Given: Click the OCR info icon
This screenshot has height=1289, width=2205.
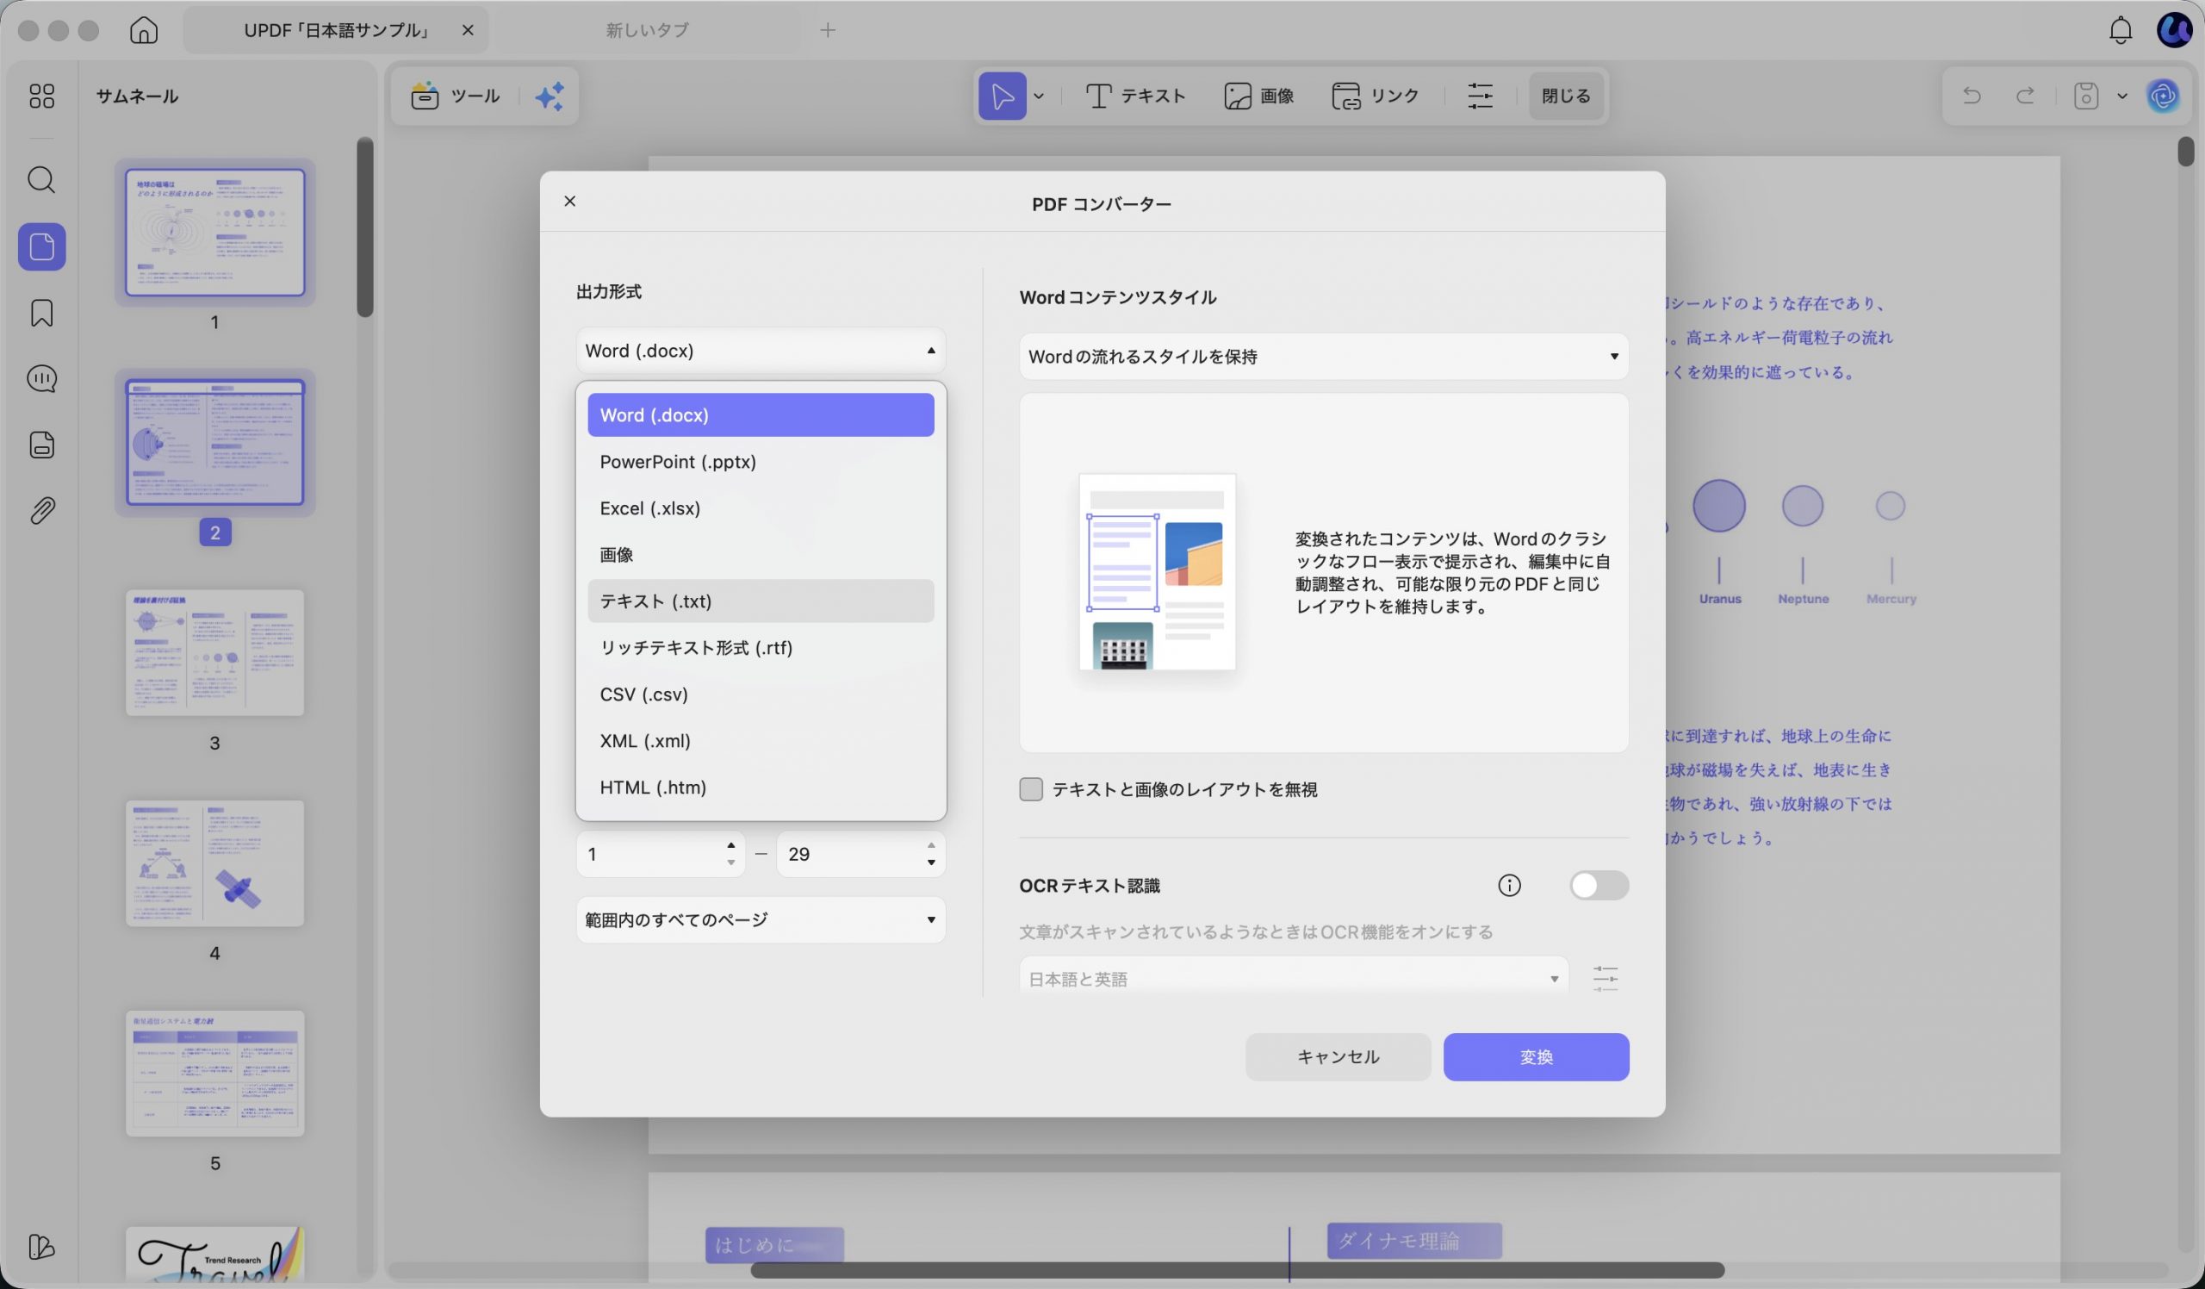Looking at the screenshot, I should click(1509, 886).
